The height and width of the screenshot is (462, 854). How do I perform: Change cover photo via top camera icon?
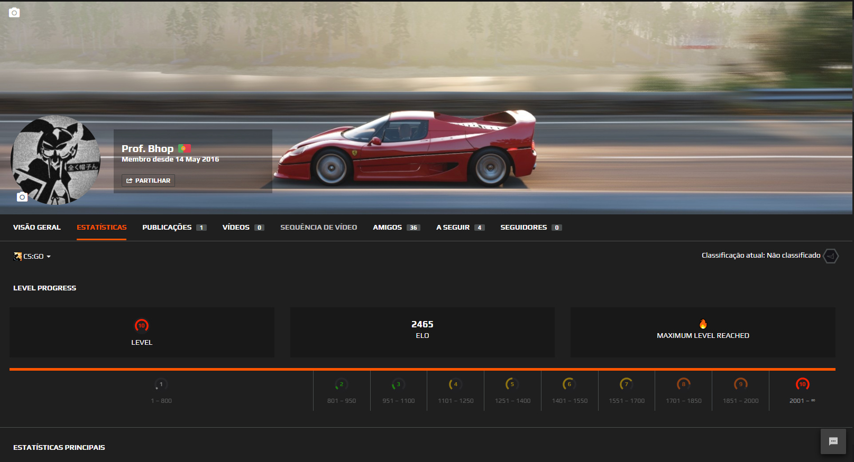(14, 13)
